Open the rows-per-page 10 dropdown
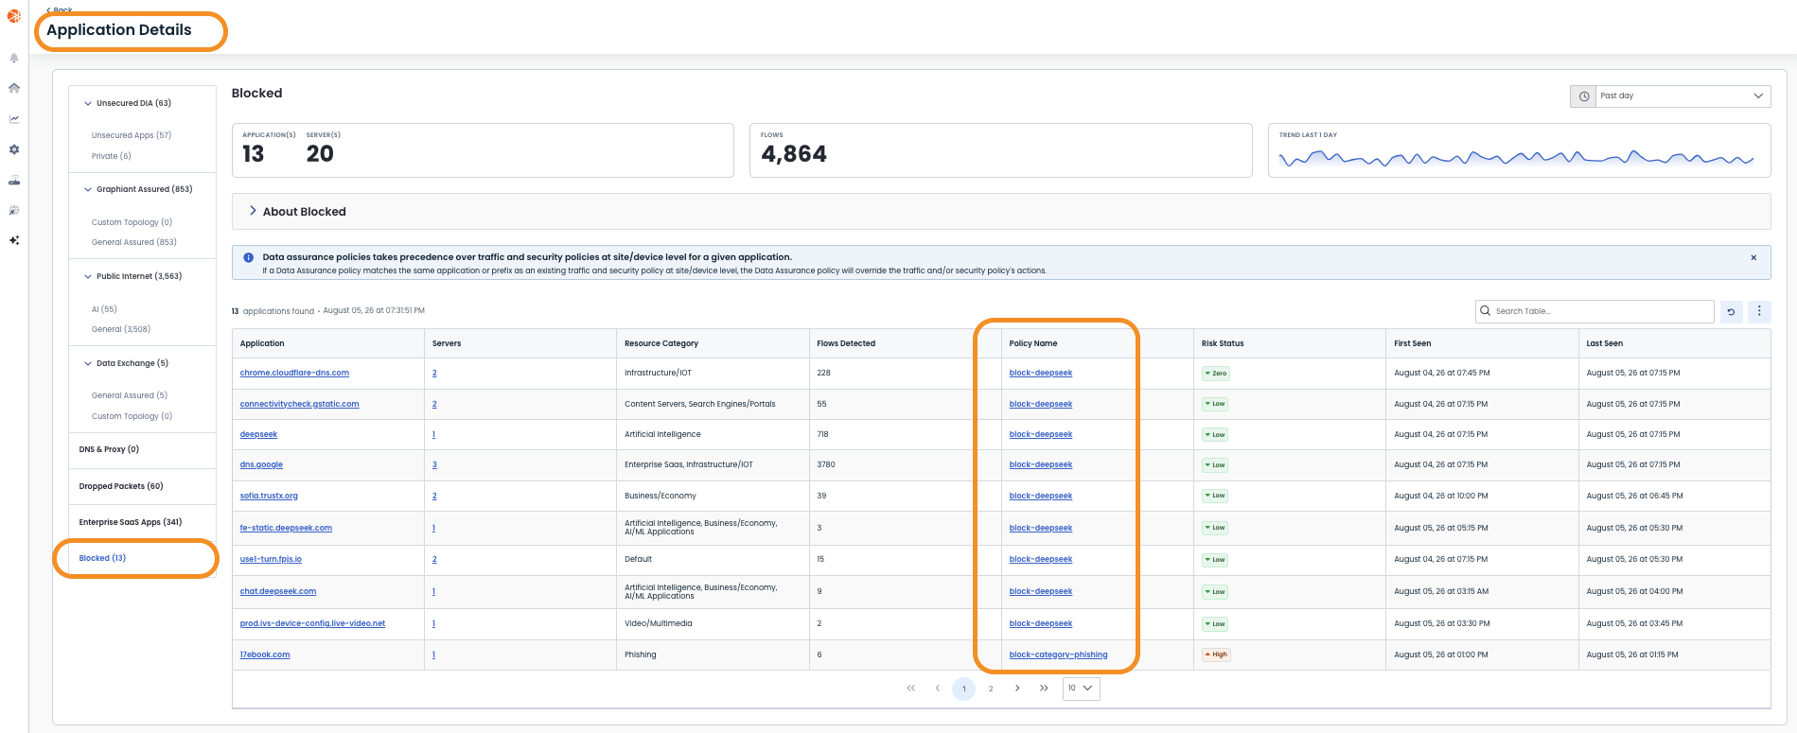The width and height of the screenshot is (1797, 733). [x=1081, y=688]
